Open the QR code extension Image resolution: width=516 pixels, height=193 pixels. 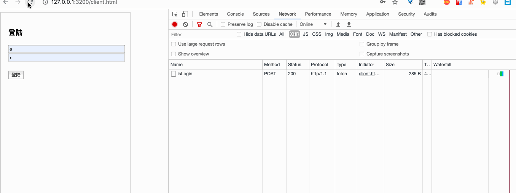422,2
